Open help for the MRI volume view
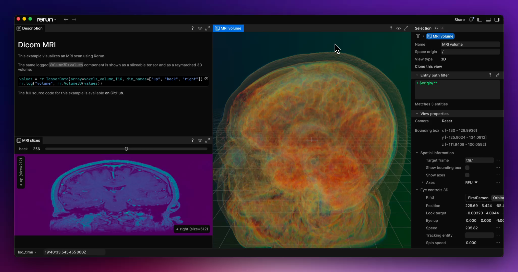 pyautogui.click(x=391, y=28)
